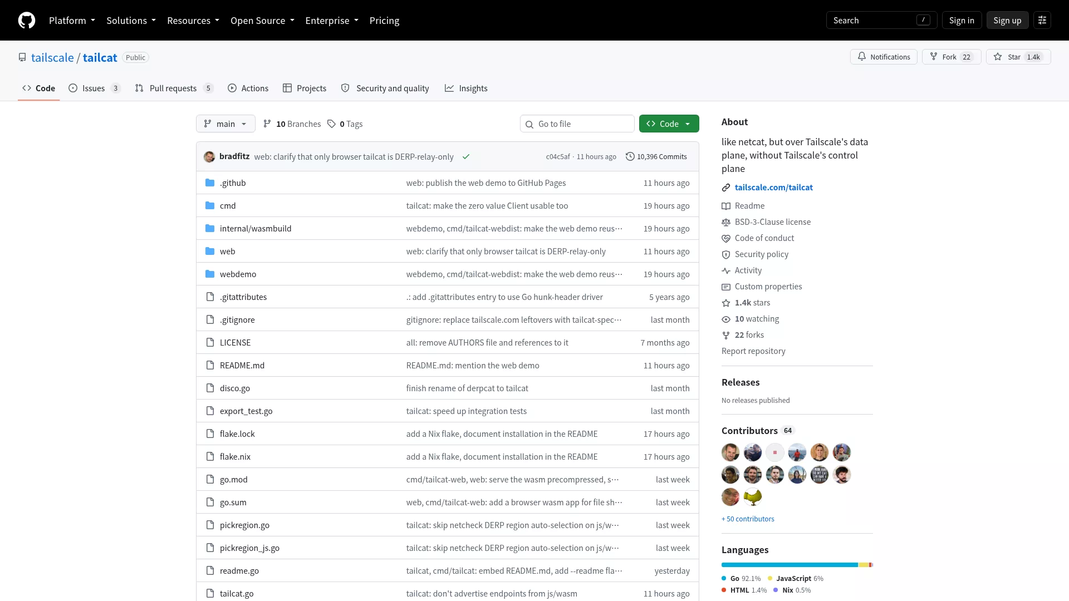Show the +50 contributors link

pyautogui.click(x=748, y=519)
